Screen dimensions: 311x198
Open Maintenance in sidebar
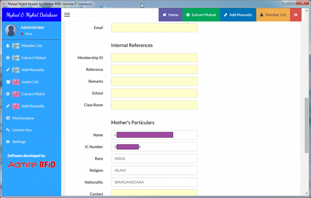coord(23,118)
